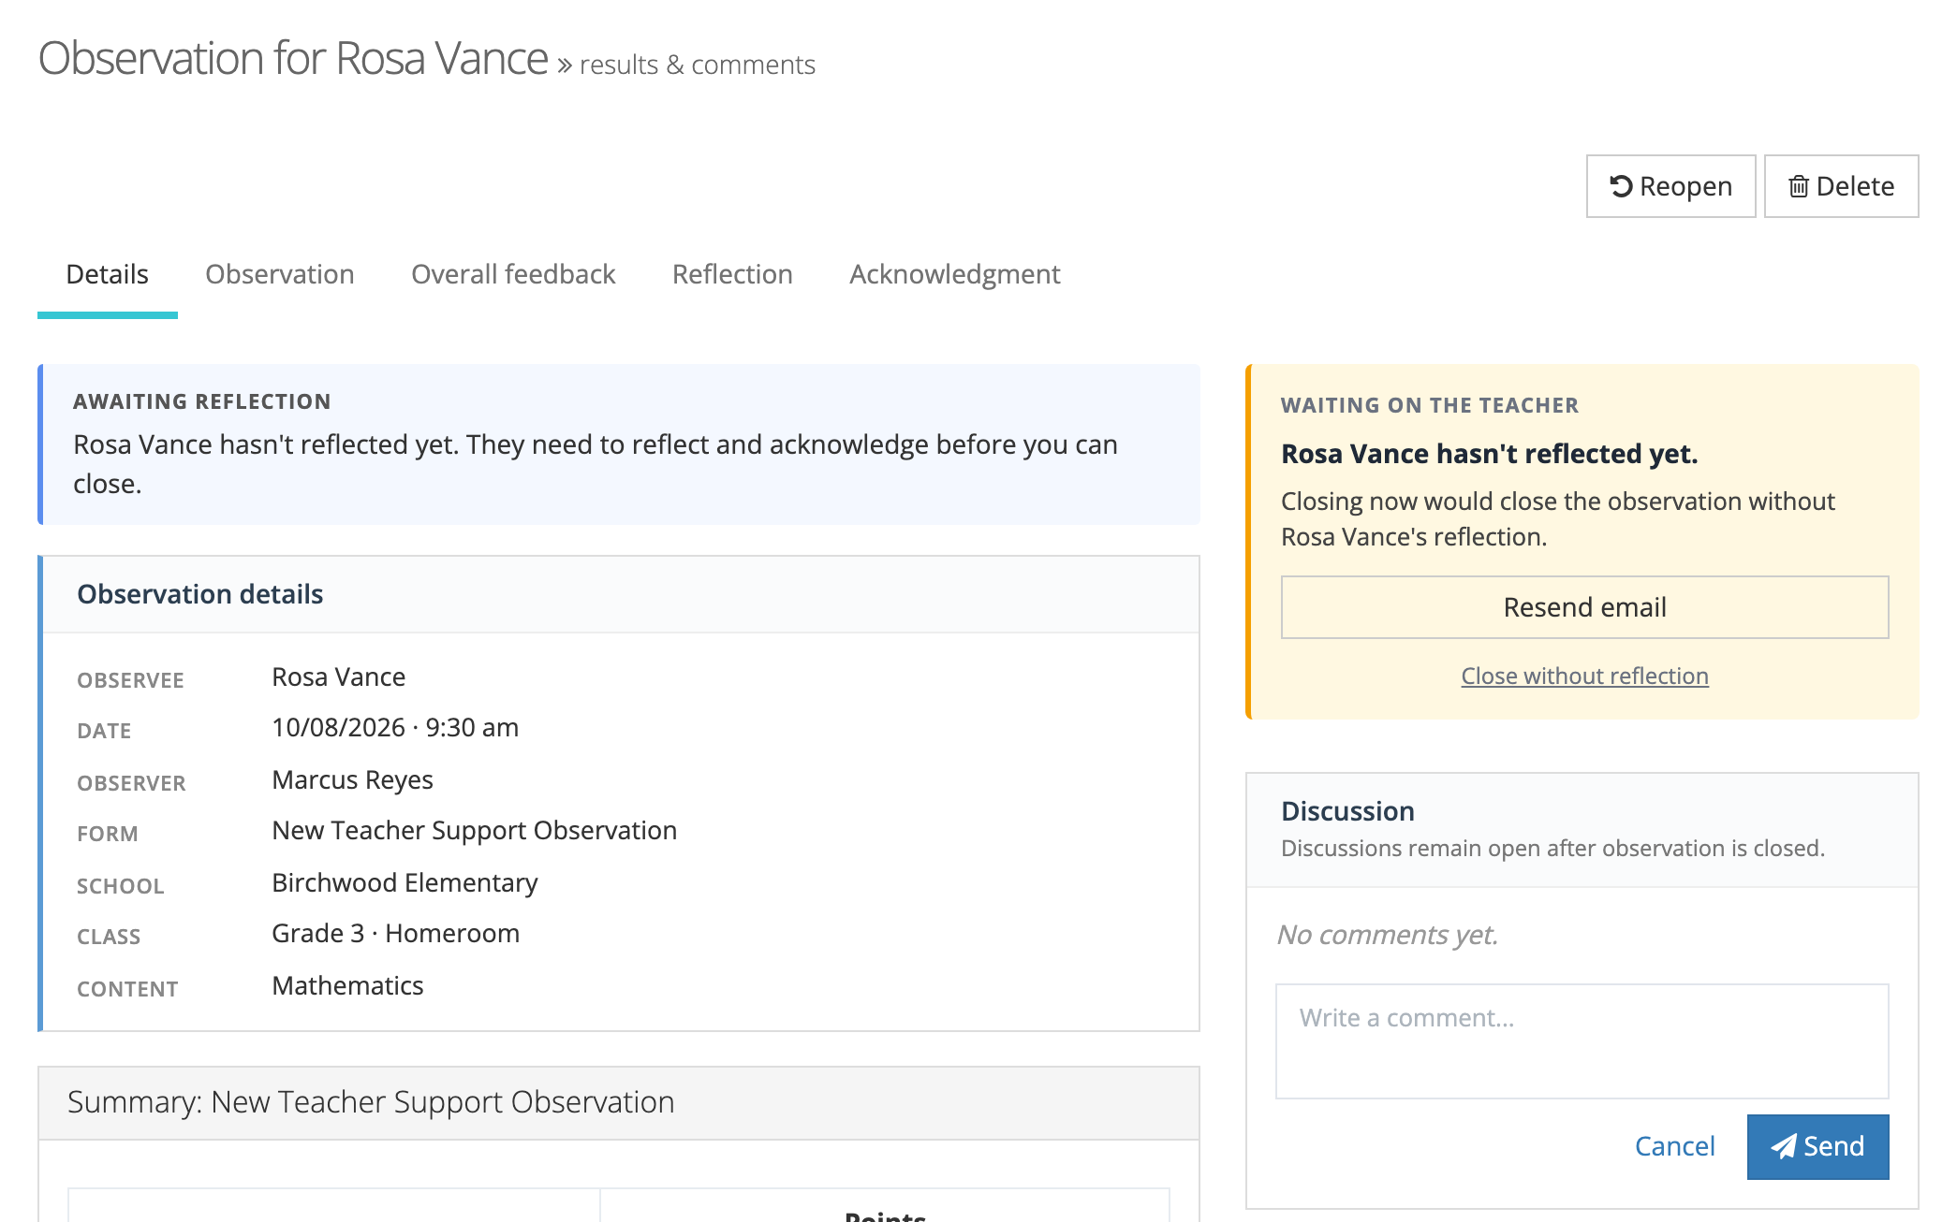Click the page title Observation for Rosa Vance
This screenshot has width=1957, height=1222.
coord(292,58)
